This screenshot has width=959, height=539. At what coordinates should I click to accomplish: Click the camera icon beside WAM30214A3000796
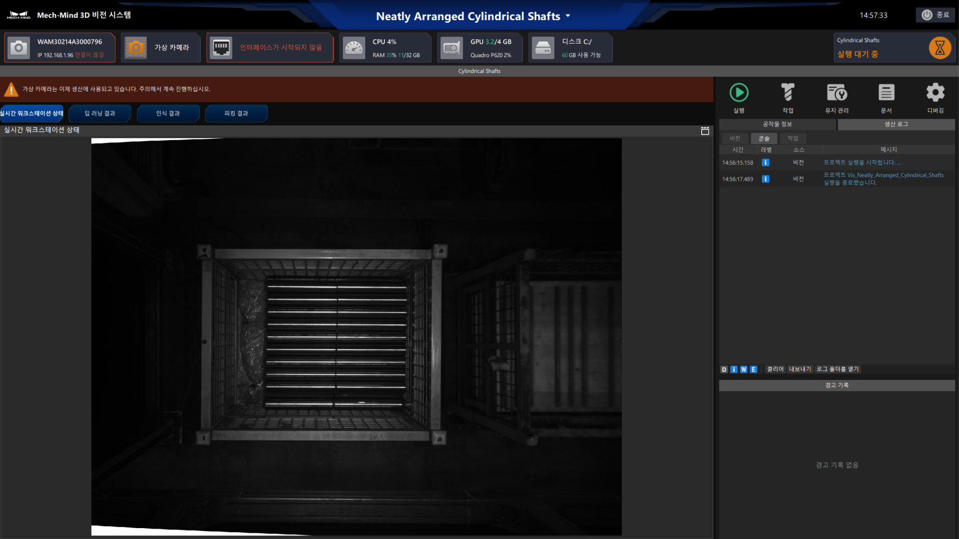pos(19,48)
